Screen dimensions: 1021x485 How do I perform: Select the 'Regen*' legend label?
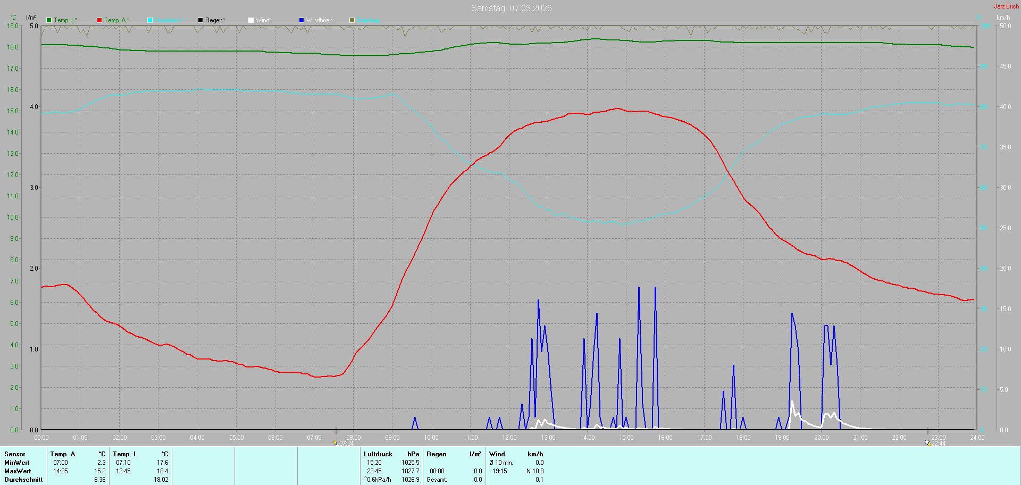[215, 20]
